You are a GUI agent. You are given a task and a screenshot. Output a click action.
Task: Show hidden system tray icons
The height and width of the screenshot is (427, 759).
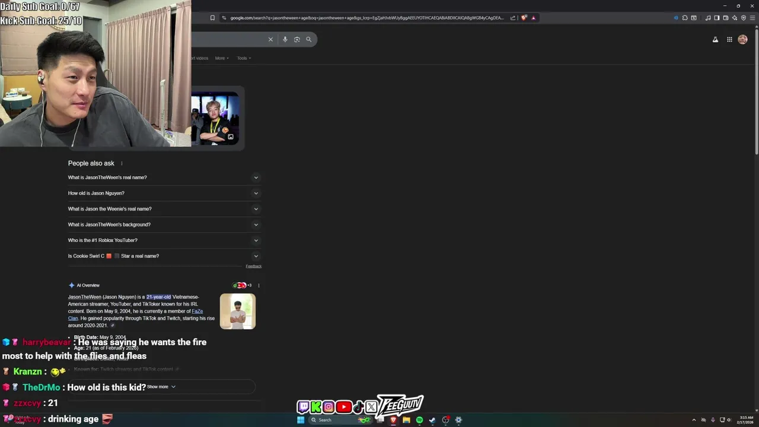[694, 420]
